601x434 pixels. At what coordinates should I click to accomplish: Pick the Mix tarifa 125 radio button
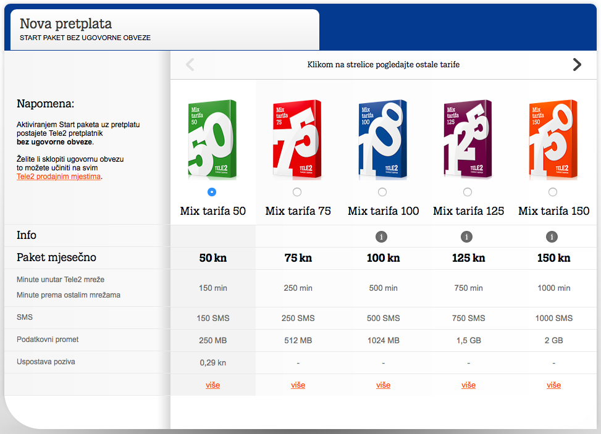pyautogui.click(x=468, y=192)
